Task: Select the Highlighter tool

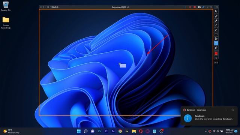Action: pyautogui.click(x=216, y=21)
